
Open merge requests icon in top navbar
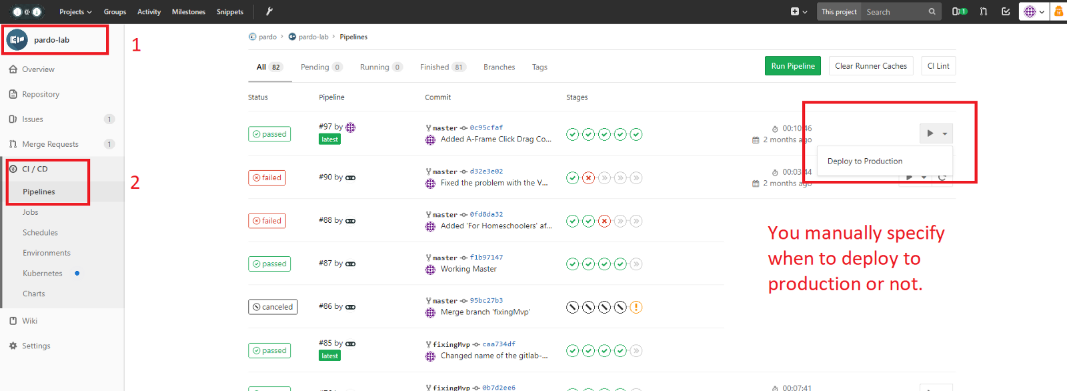(984, 11)
